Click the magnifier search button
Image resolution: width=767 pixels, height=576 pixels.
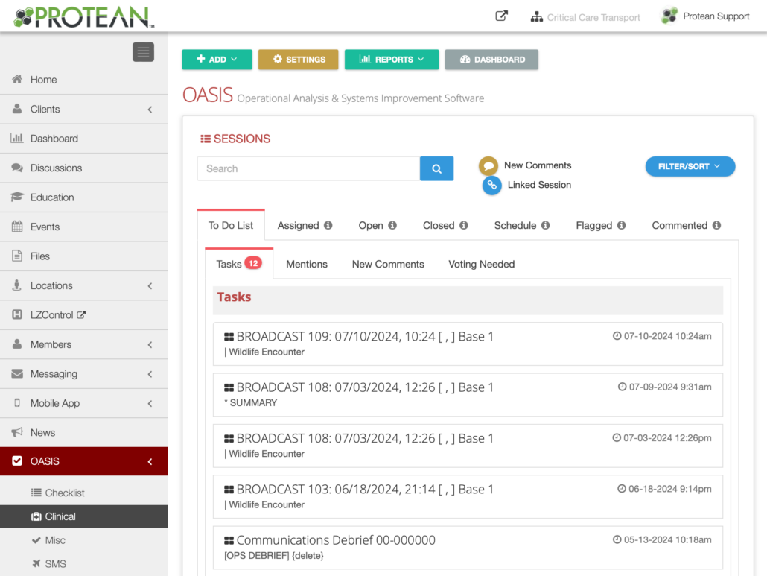coord(436,168)
